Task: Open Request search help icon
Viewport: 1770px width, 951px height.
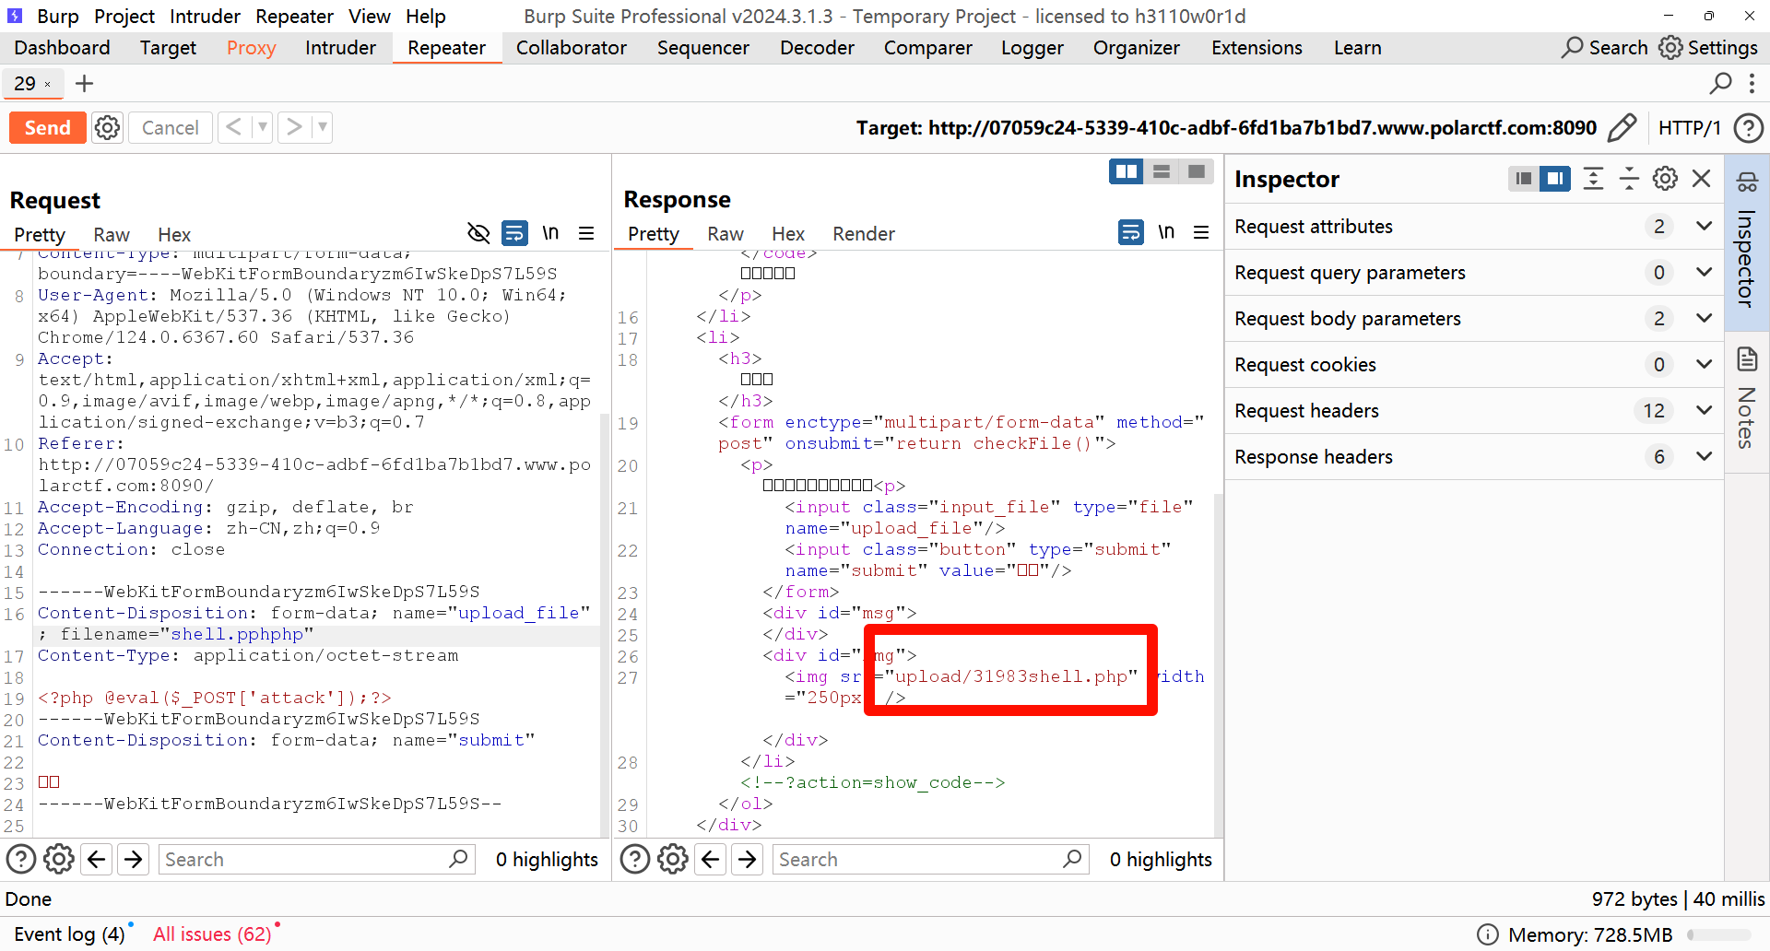Action: [x=21, y=860]
